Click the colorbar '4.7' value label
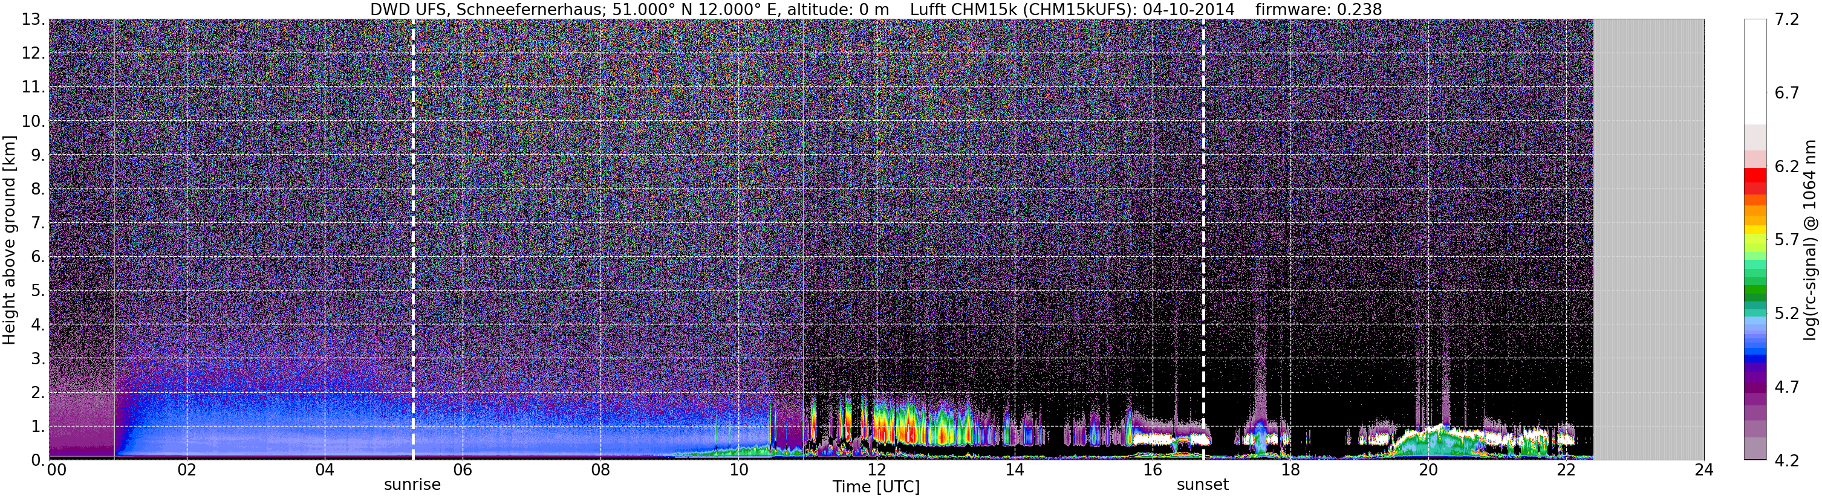Screen dimensions: 1822x499 point(1787,387)
